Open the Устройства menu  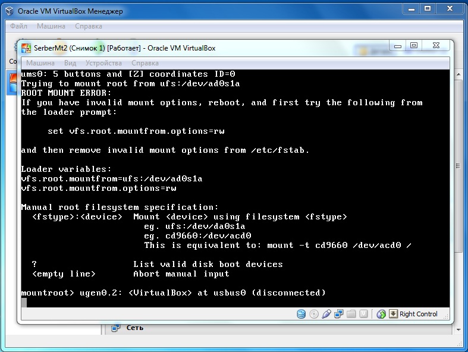(103, 62)
